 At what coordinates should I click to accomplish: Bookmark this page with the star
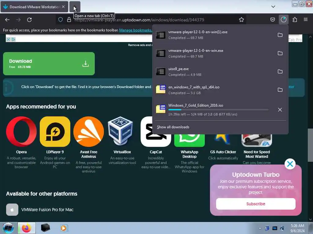pyautogui.click(x=241, y=19)
